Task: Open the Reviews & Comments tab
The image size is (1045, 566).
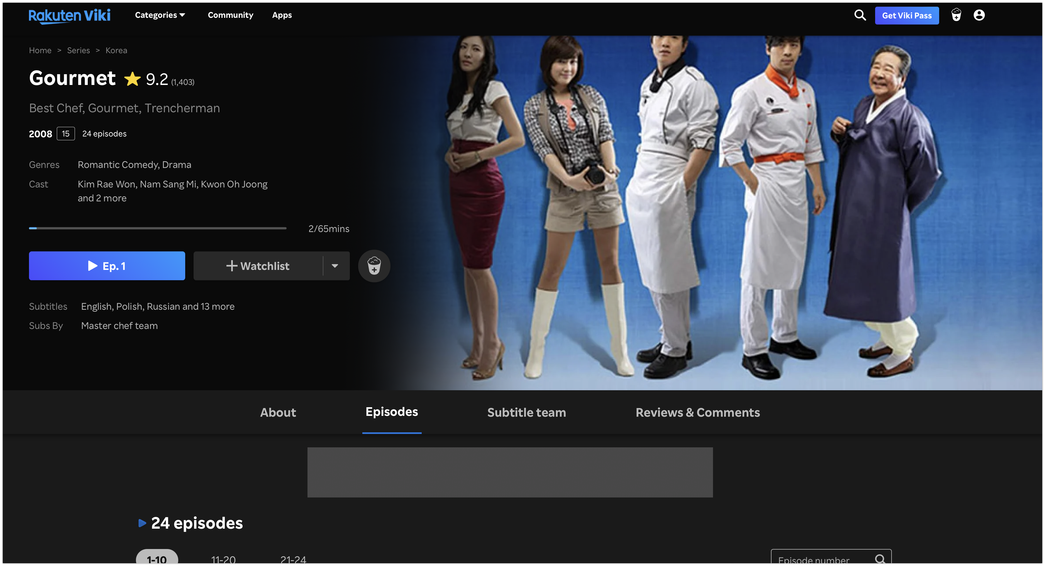Action: click(x=697, y=412)
